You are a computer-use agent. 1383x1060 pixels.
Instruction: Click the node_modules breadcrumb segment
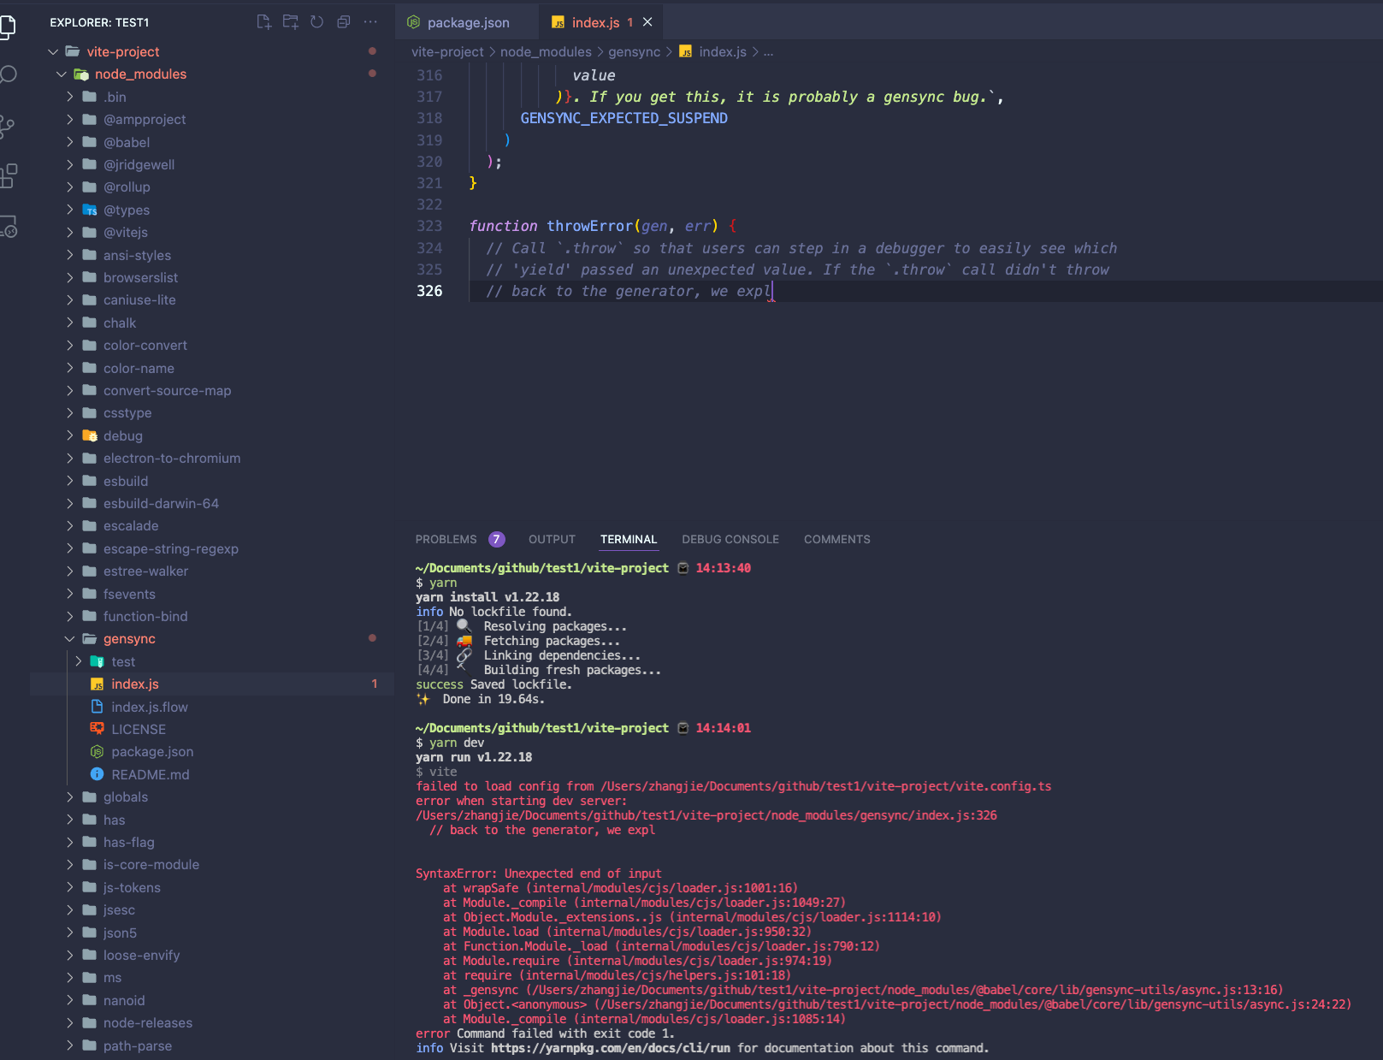coord(546,52)
